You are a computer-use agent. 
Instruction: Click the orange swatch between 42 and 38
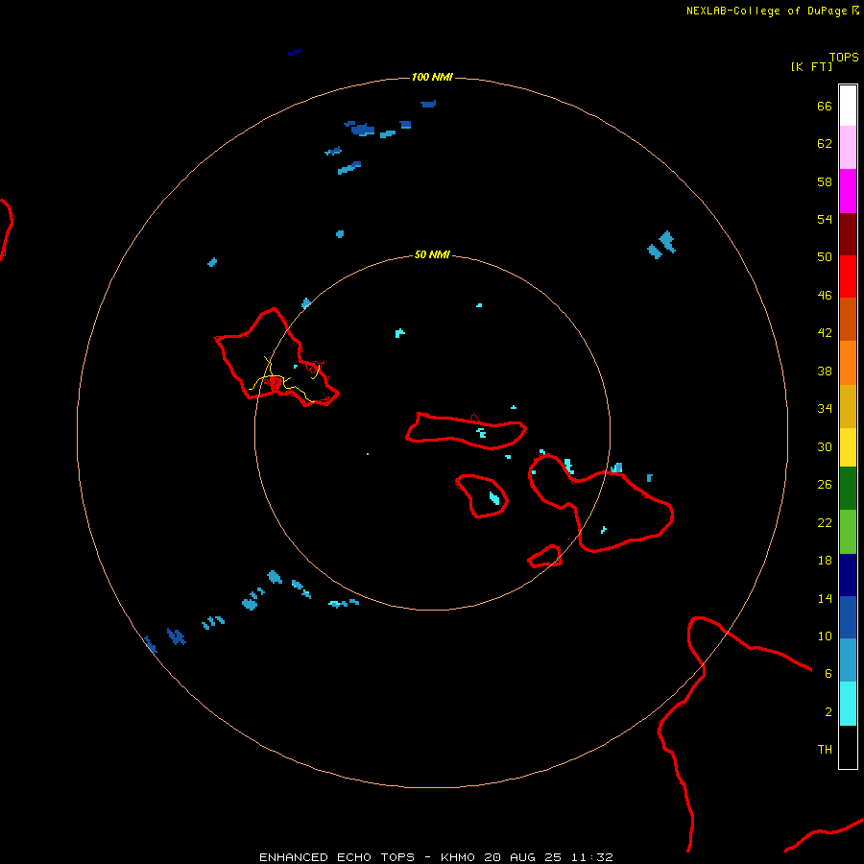(x=848, y=363)
